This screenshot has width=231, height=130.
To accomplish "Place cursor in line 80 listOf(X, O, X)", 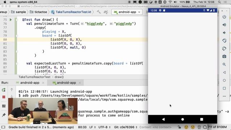I will coord(66,39).
